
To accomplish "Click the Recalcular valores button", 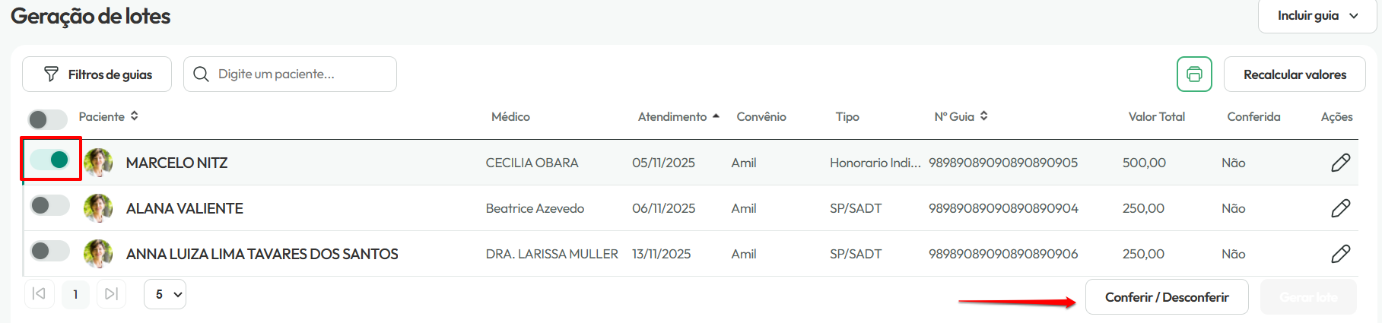I will (1295, 74).
